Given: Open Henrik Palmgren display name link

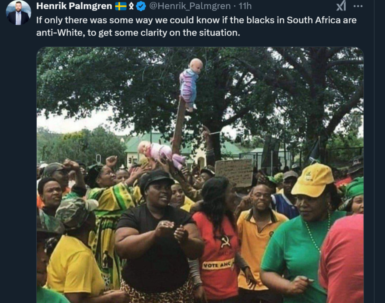Looking at the screenshot, I should [74, 6].
